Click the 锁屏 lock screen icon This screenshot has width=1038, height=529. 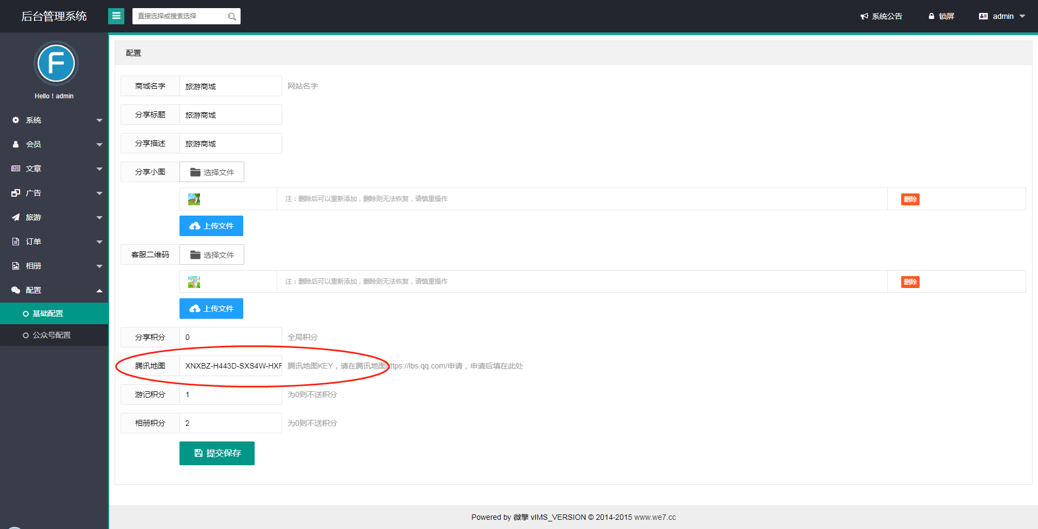pyautogui.click(x=931, y=16)
